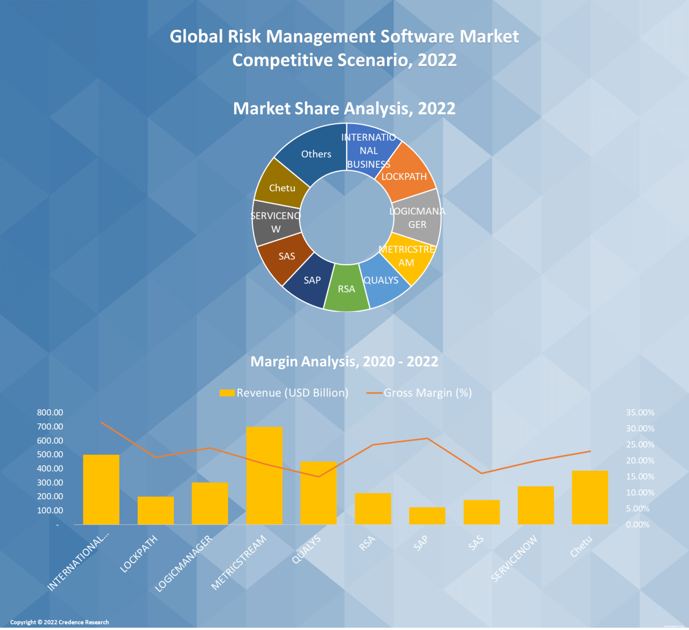Viewport: 689px width, 630px height.
Task: Select the Chetu revenue bar
Action: click(x=590, y=498)
